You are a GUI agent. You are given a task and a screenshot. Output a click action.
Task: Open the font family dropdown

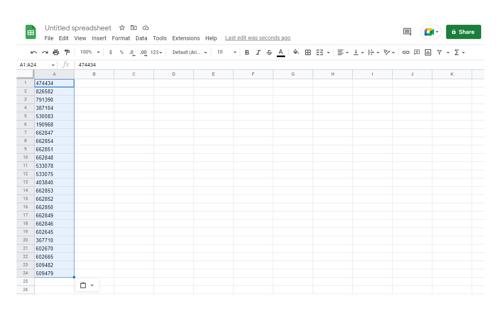click(190, 52)
